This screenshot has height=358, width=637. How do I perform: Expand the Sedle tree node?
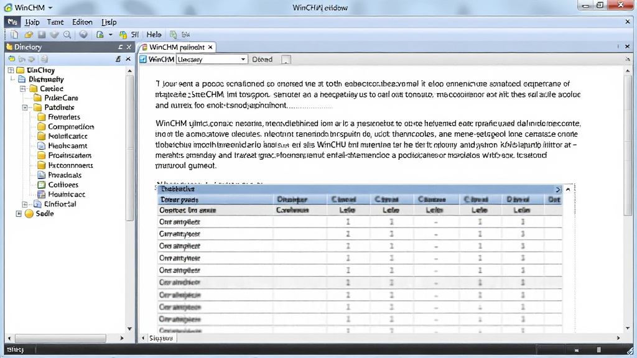(x=19, y=214)
